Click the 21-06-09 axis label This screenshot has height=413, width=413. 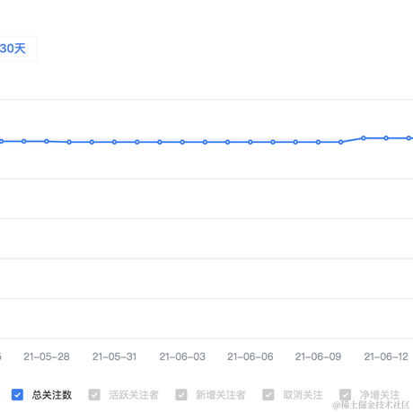click(x=318, y=356)
